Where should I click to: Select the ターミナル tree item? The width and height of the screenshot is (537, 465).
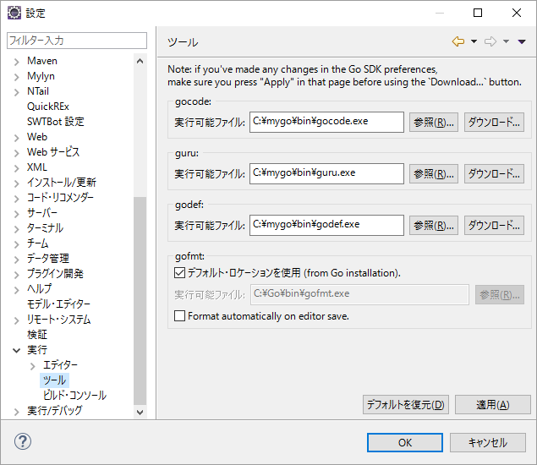pyautogui.click(x=45, y=228)
